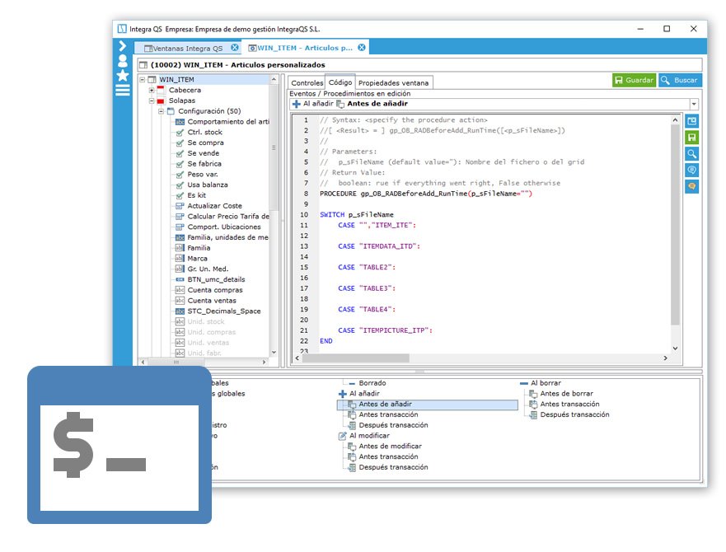Viewport: 726px width, 552px height.
Task: Select Comport. Ubicaciones tree item
Action: (224, 227)
